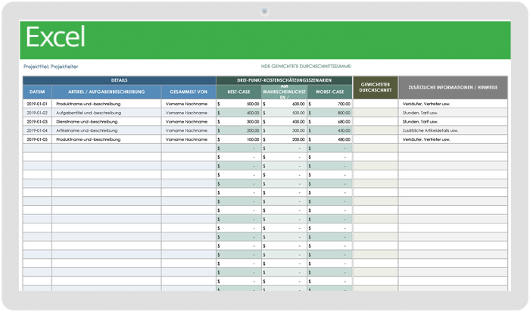Click best-case value 500.00 in first row
This screenshot has height=312, width=530.
239,104
